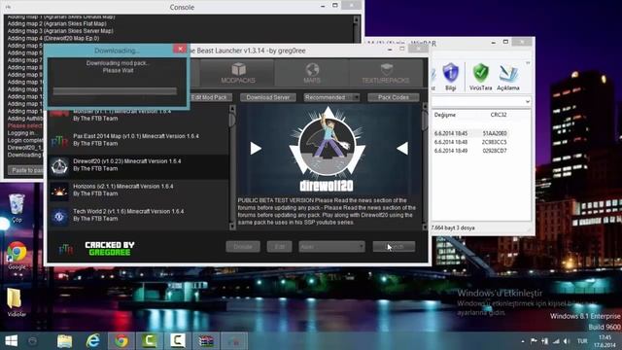Click the direwolf20 splash image

(328, 149)
